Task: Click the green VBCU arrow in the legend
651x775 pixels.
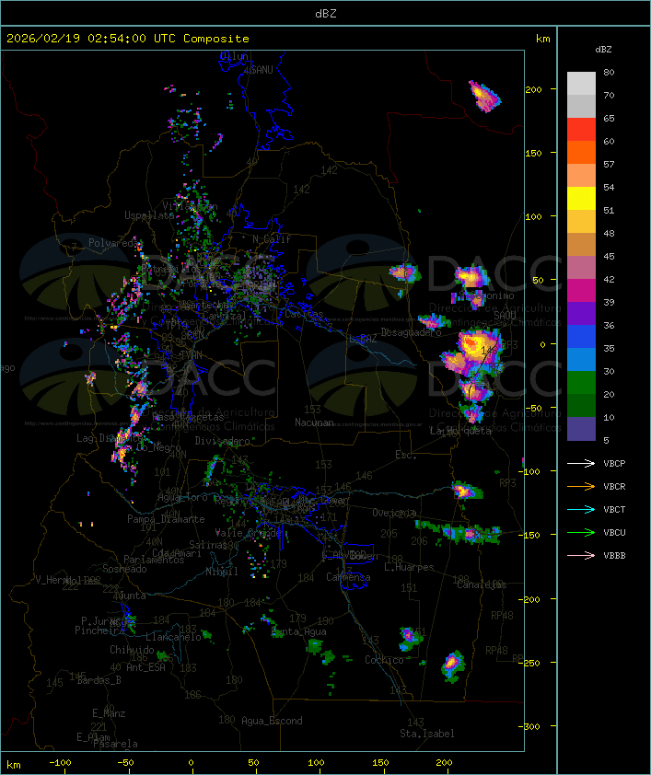Action: 581,532
